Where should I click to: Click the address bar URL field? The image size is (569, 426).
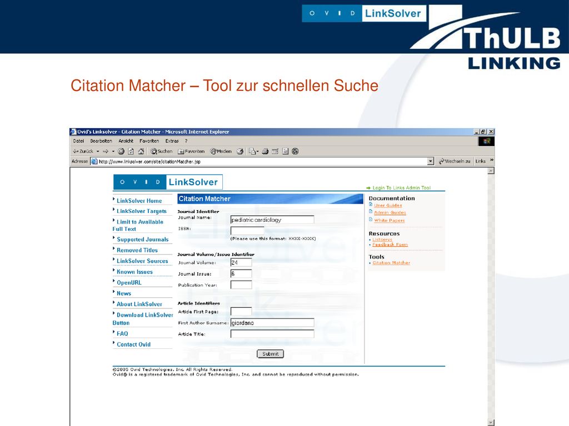262,161
